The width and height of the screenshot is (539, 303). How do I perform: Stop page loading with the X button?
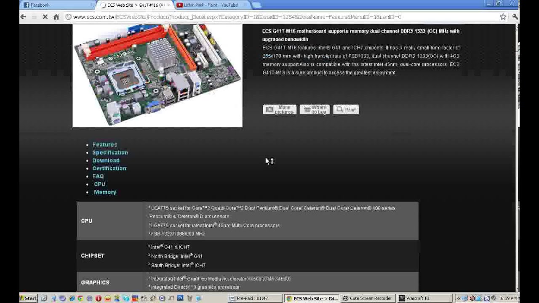tap(45, 17)
